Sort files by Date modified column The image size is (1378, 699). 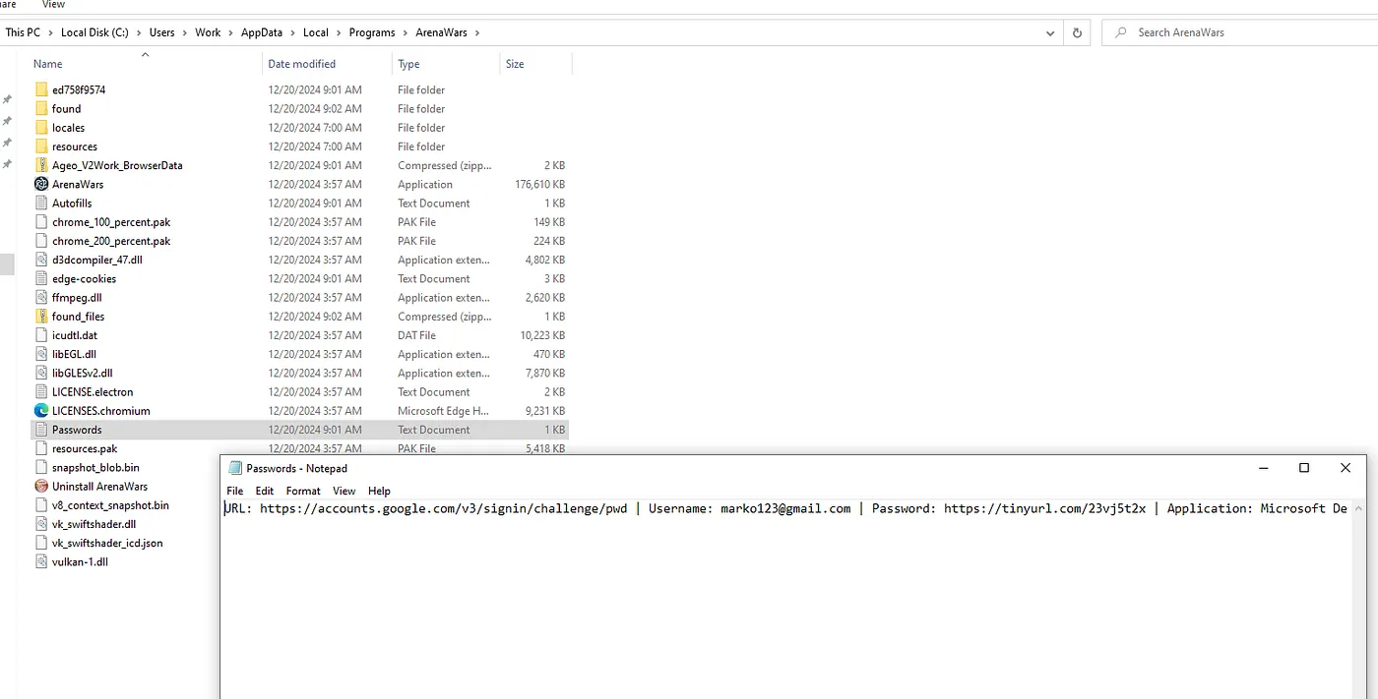tap(301, 63)
